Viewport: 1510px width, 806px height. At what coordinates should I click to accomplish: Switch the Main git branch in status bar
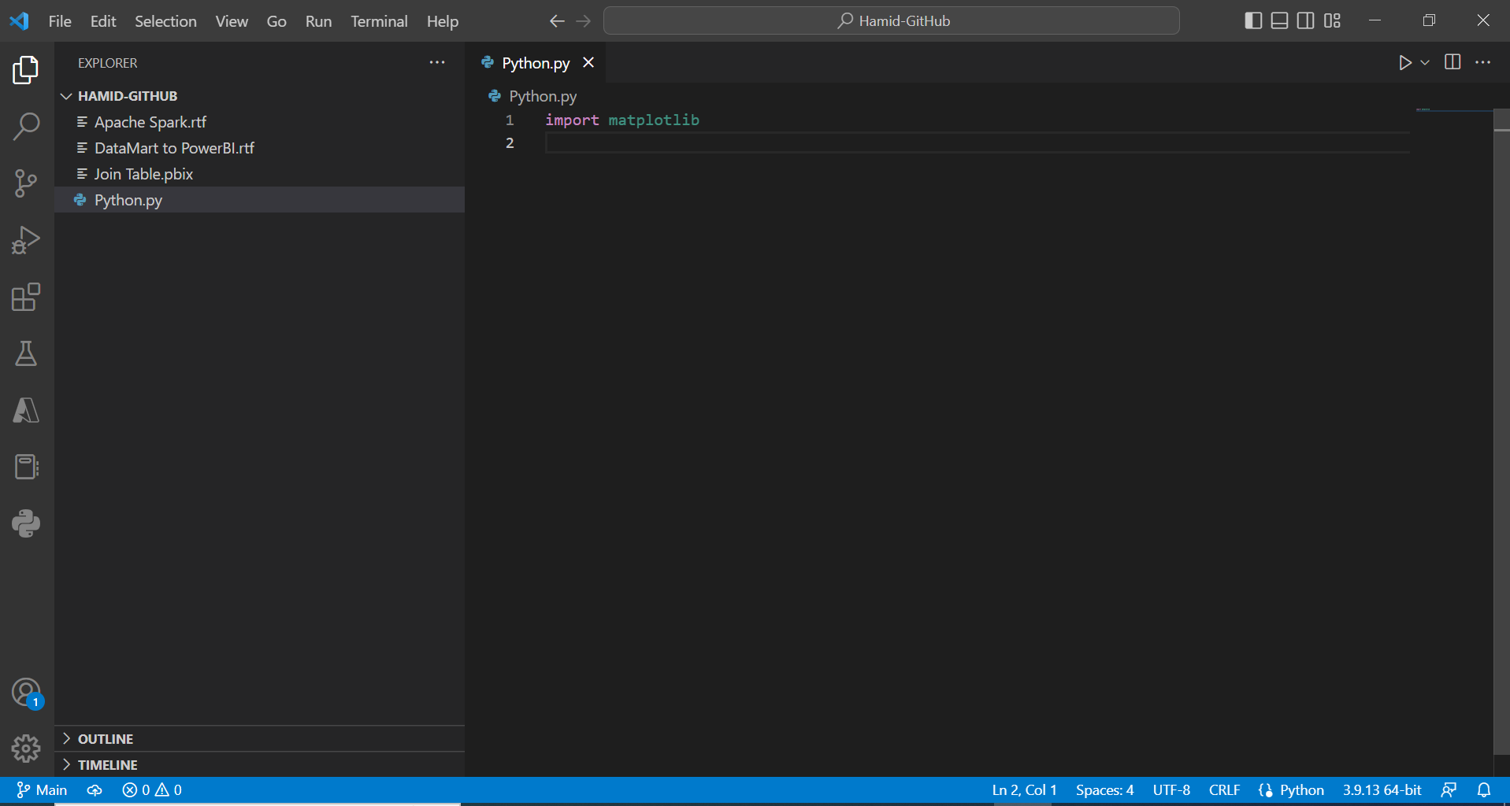[43, 790]
